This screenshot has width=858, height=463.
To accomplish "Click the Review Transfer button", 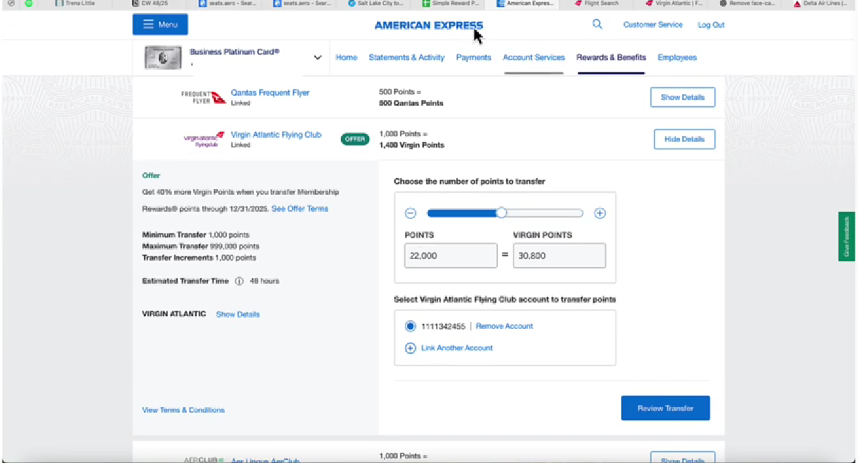I will [x=665, y=408].
